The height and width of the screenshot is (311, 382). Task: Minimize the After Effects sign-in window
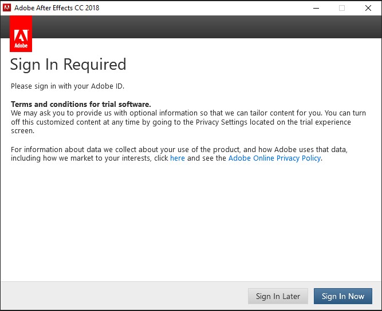[316, 8]
